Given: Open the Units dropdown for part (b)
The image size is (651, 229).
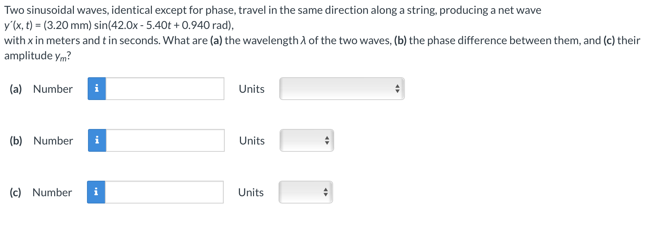Looking at the screenshot, I should (x=306, y=140).
